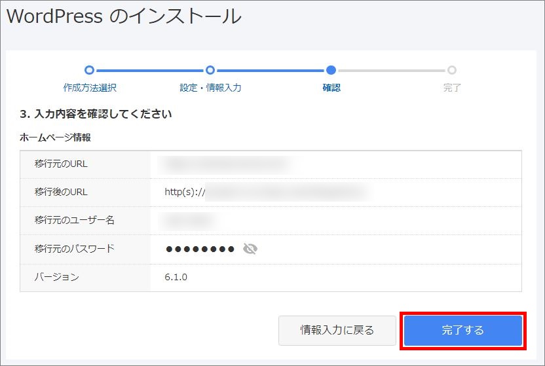Click the 移行元のパスワード row label
Image resolution: width=545 pixels, height=366 pixels.
[x=75, y=249]
